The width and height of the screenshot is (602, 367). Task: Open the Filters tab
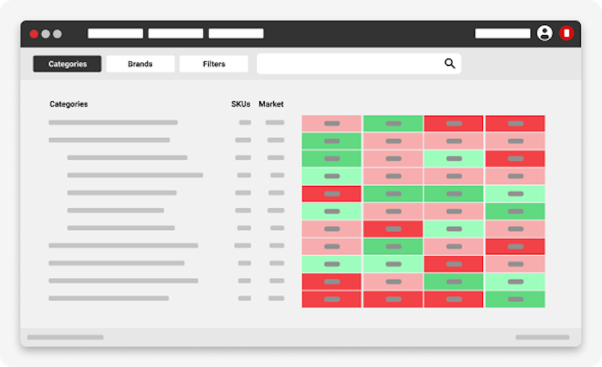(214, 64)
